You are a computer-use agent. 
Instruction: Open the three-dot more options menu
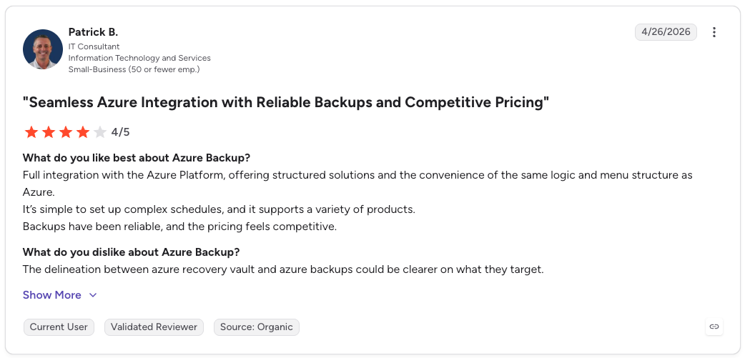pos(714,32)
